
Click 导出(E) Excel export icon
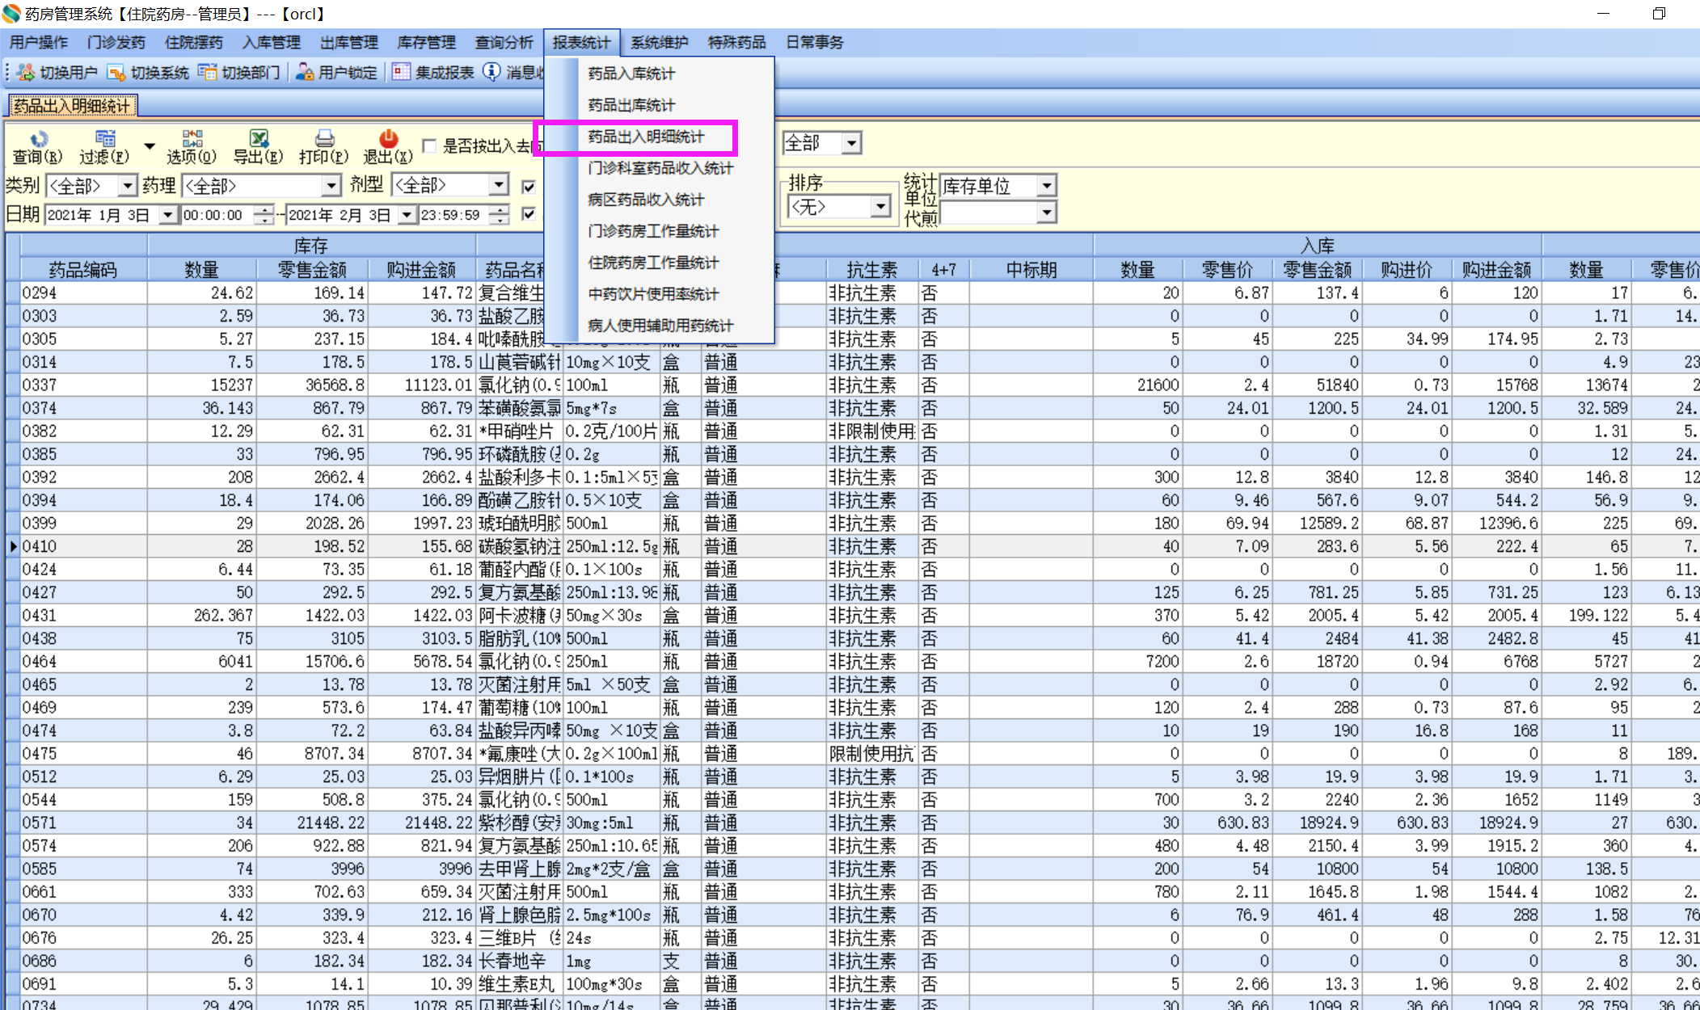(x=258, y=139)
